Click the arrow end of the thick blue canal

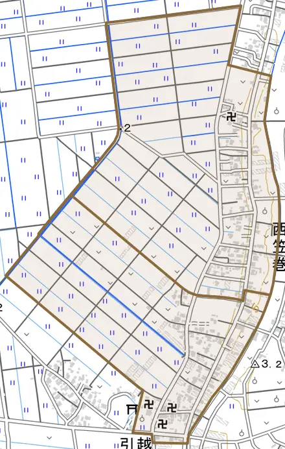(x=184, y=355)
